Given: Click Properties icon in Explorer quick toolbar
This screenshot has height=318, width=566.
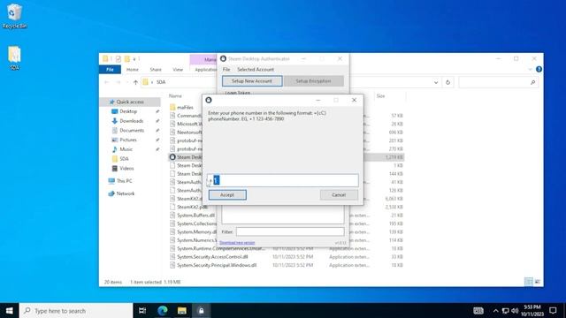Looking at the screenshot, I should pyautogui.click(x=118, y=59).
